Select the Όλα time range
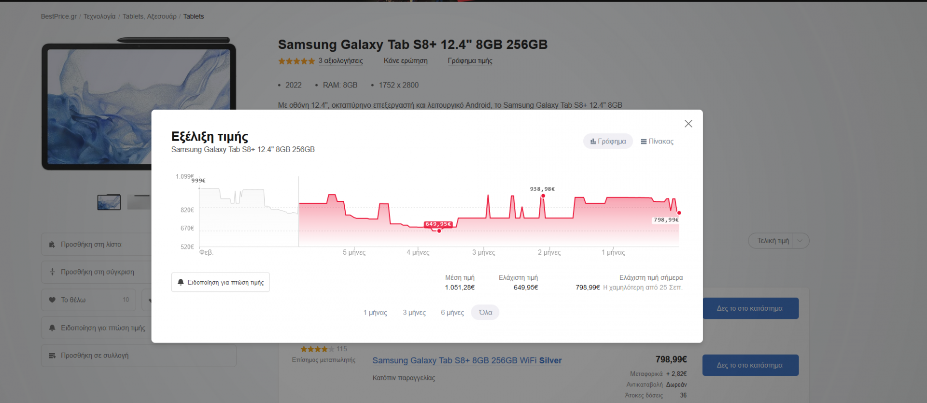The height and width of the screenshot is (403, 927). coord(485,313)
